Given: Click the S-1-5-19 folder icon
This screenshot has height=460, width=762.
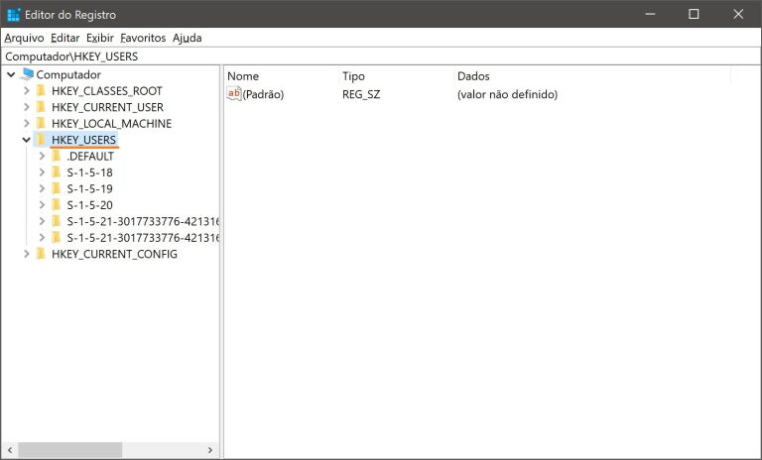Looking at the screenshot, I should click(57, 188).
